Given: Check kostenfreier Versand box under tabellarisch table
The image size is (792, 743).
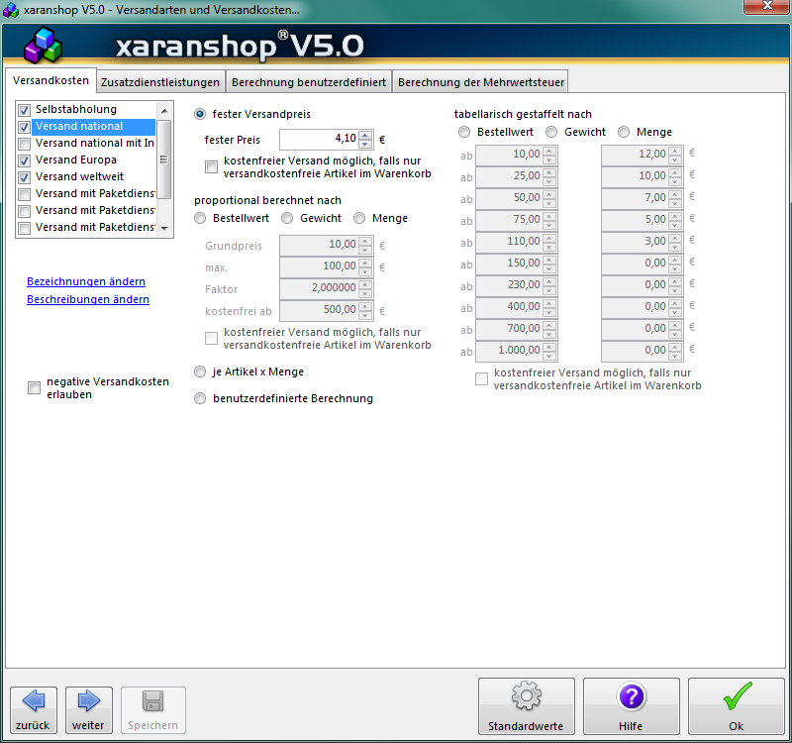Looking at the screenshot, I should pyautogui.click(x=482, y=379).
